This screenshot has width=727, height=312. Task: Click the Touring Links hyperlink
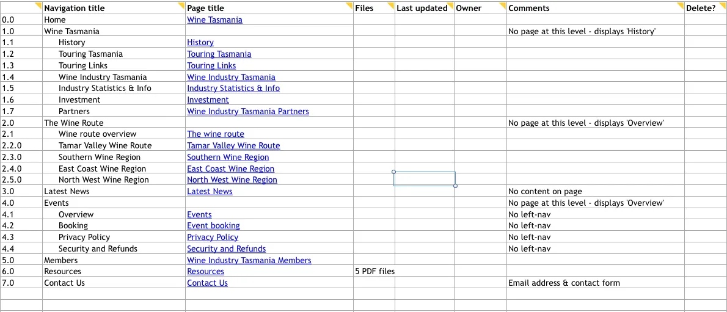211,65
